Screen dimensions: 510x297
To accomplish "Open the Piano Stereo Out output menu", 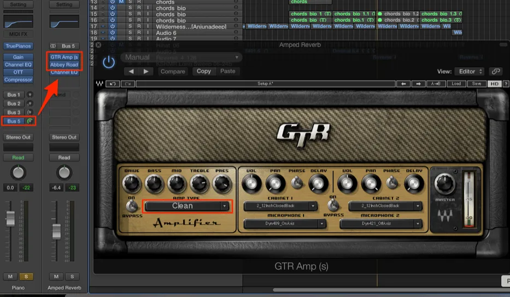I will (x=18, y=137).
